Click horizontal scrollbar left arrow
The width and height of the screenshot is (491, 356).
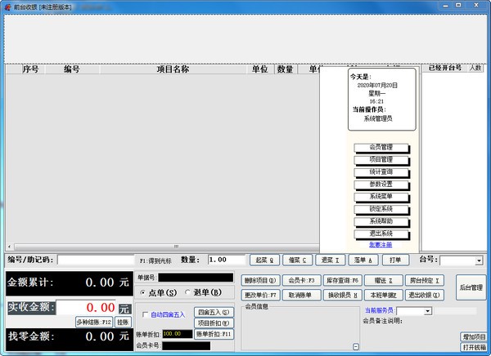coord(9,247)
